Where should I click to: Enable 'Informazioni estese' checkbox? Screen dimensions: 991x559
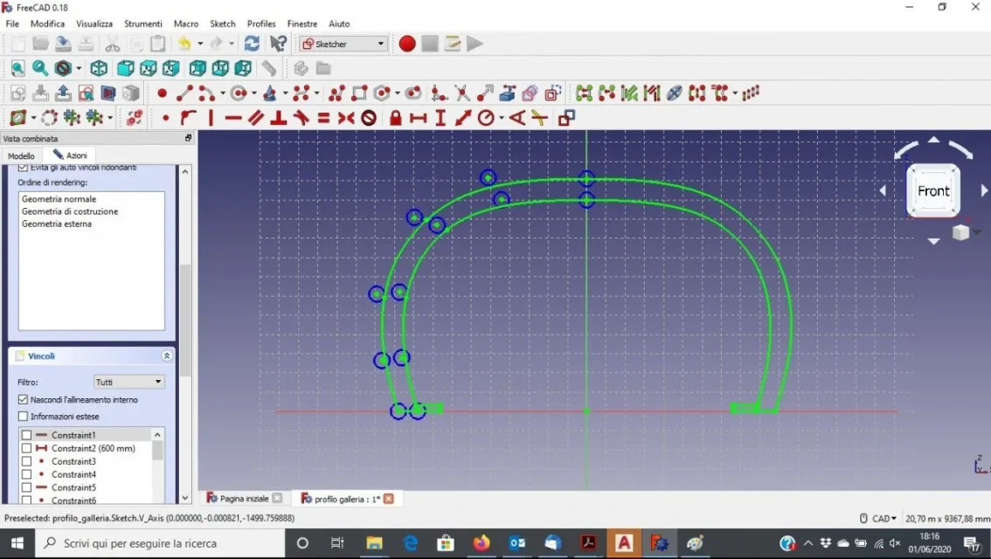24,417
